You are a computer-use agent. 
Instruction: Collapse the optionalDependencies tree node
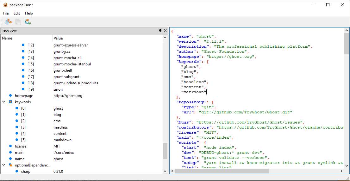point(4,165)
